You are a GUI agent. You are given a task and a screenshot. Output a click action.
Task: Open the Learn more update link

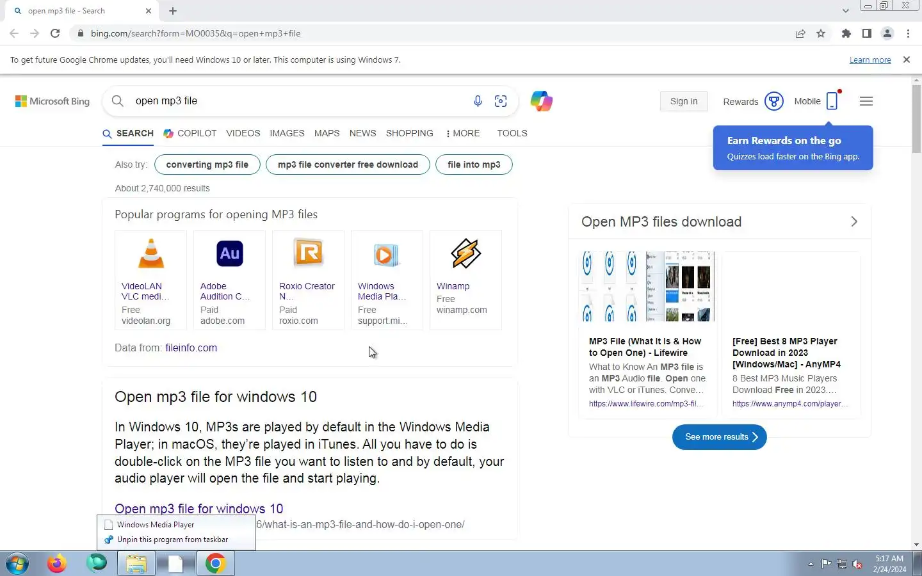point(870,60)
